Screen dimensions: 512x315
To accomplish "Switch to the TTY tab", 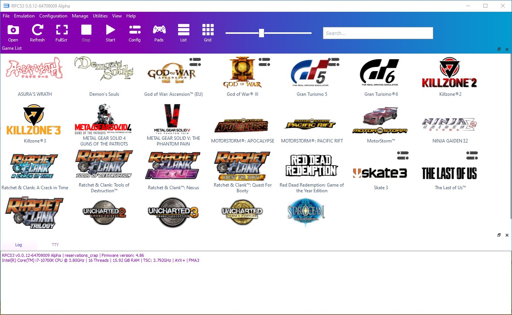I will click(55, 245).
